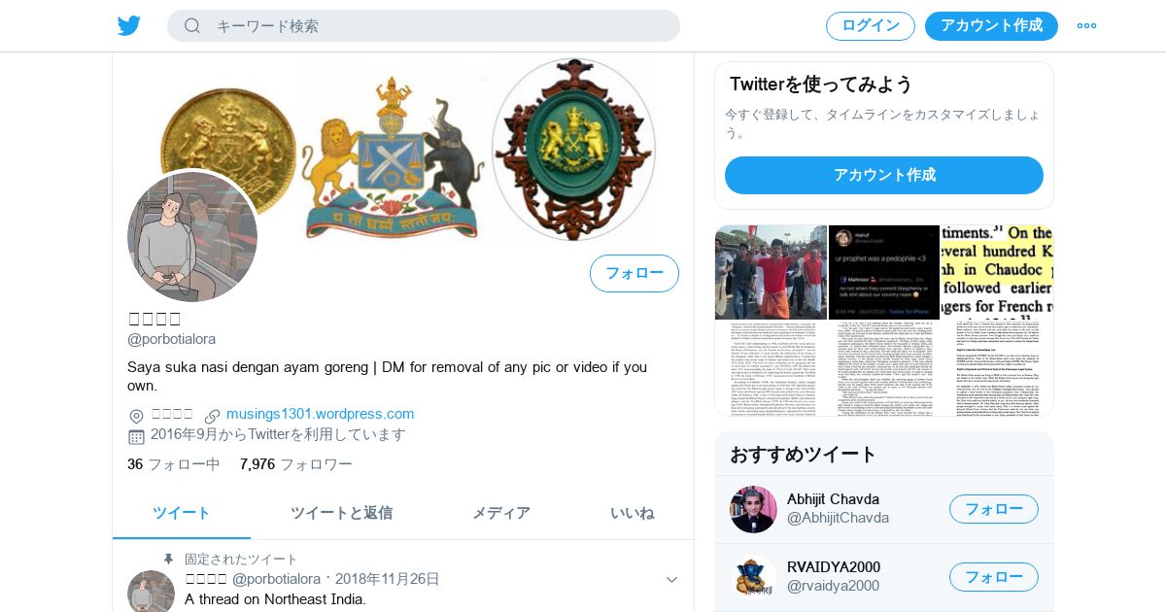Follow RVAIDYA2000

coord(994,577)
